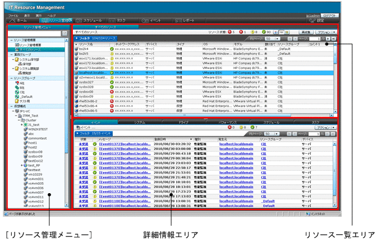Click the critical red status icon showing 5

[229, 32]
